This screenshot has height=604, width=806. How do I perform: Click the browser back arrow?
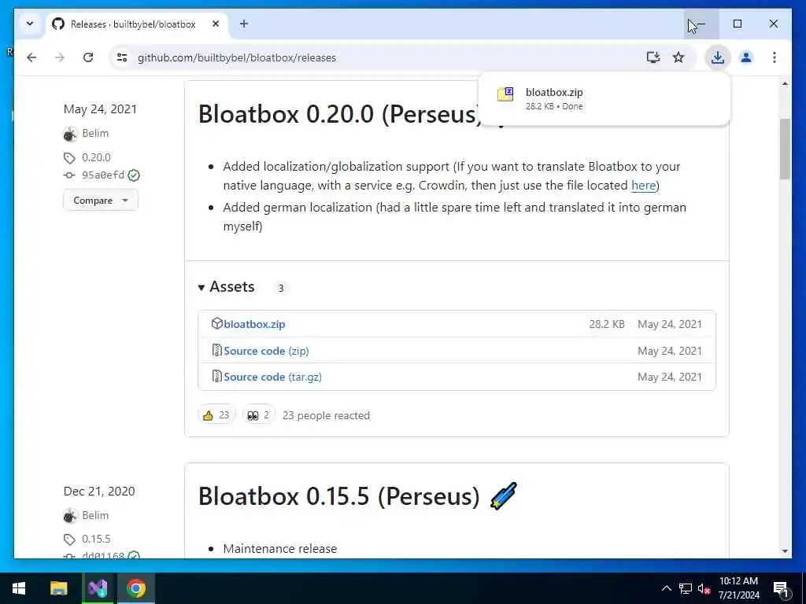point(31,57)
